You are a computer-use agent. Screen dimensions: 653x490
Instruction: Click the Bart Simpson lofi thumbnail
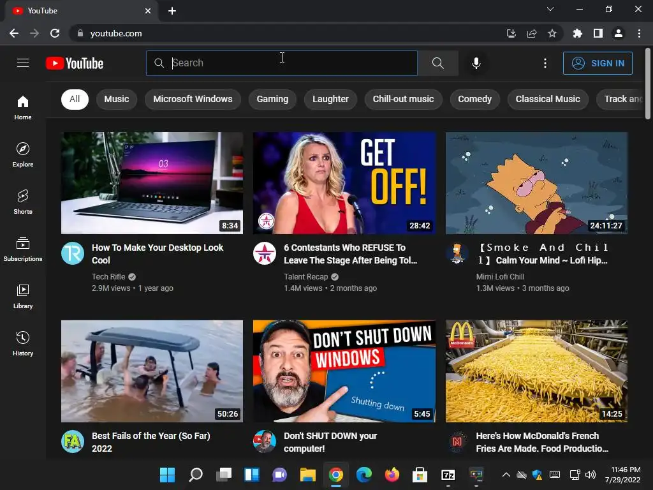536,183
